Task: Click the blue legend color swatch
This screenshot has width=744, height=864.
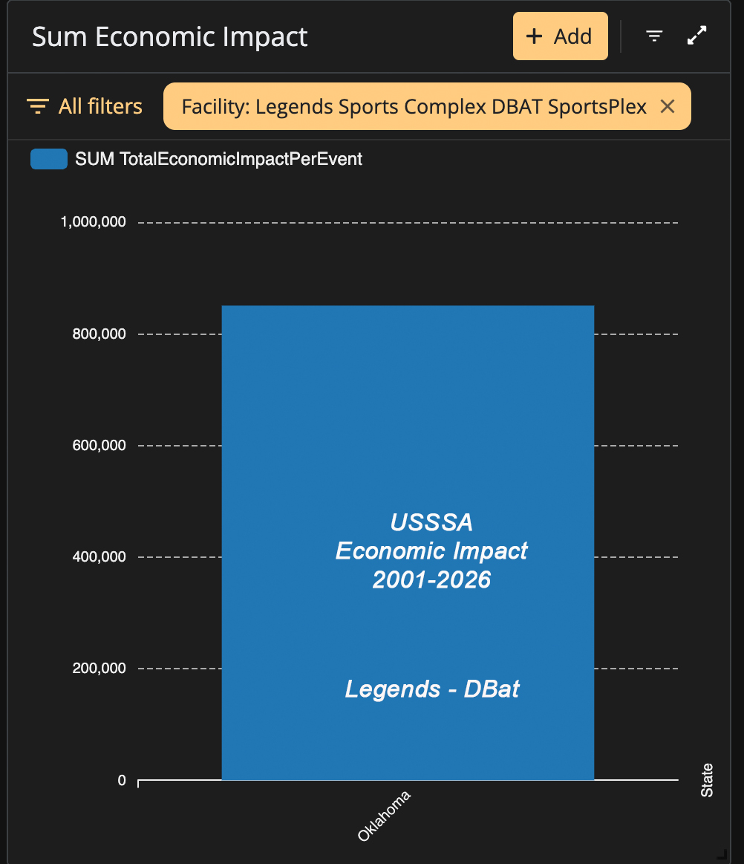Action: tap(49, 159)
